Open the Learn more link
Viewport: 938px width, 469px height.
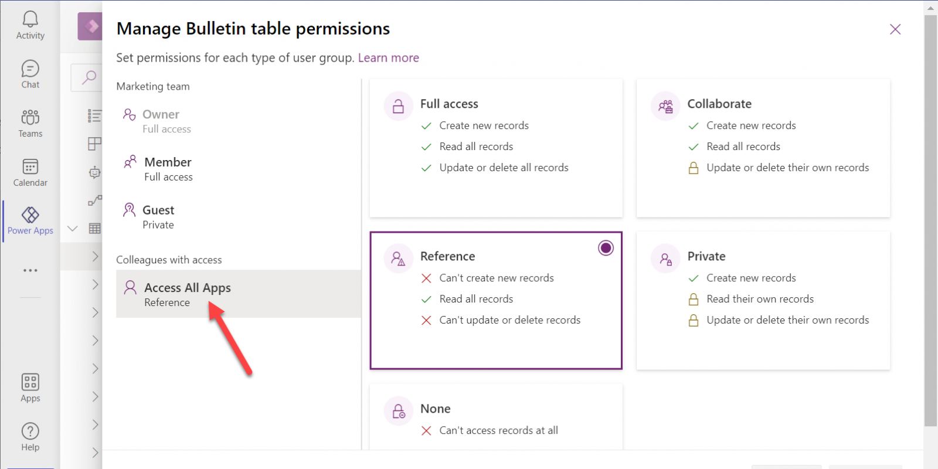[388, 58]
